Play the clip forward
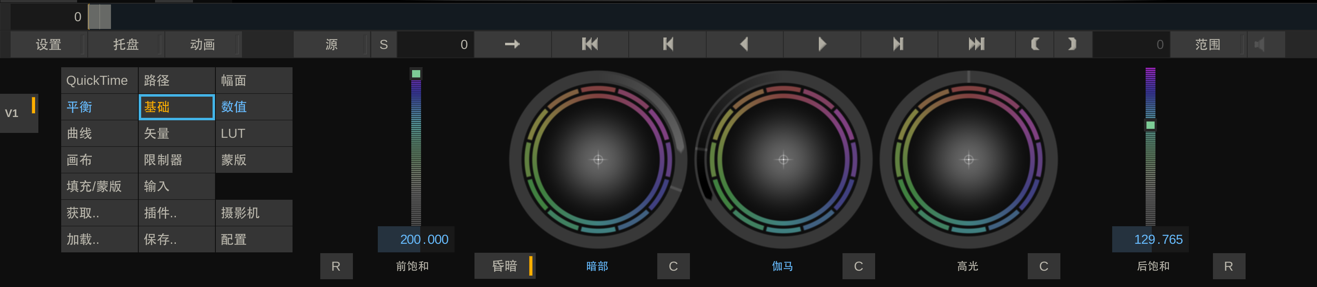The height and width of the screenshot is (287, 1317). pos(822,44)
